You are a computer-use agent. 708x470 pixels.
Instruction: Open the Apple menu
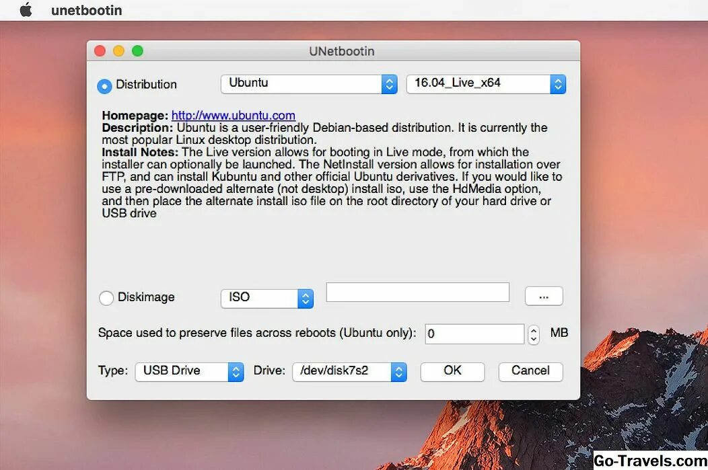pos(26,9)
